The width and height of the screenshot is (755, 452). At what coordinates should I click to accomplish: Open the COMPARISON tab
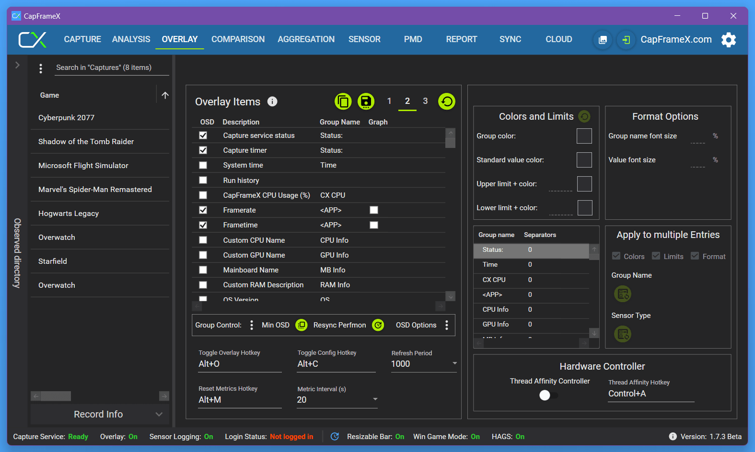click(238, 39)
